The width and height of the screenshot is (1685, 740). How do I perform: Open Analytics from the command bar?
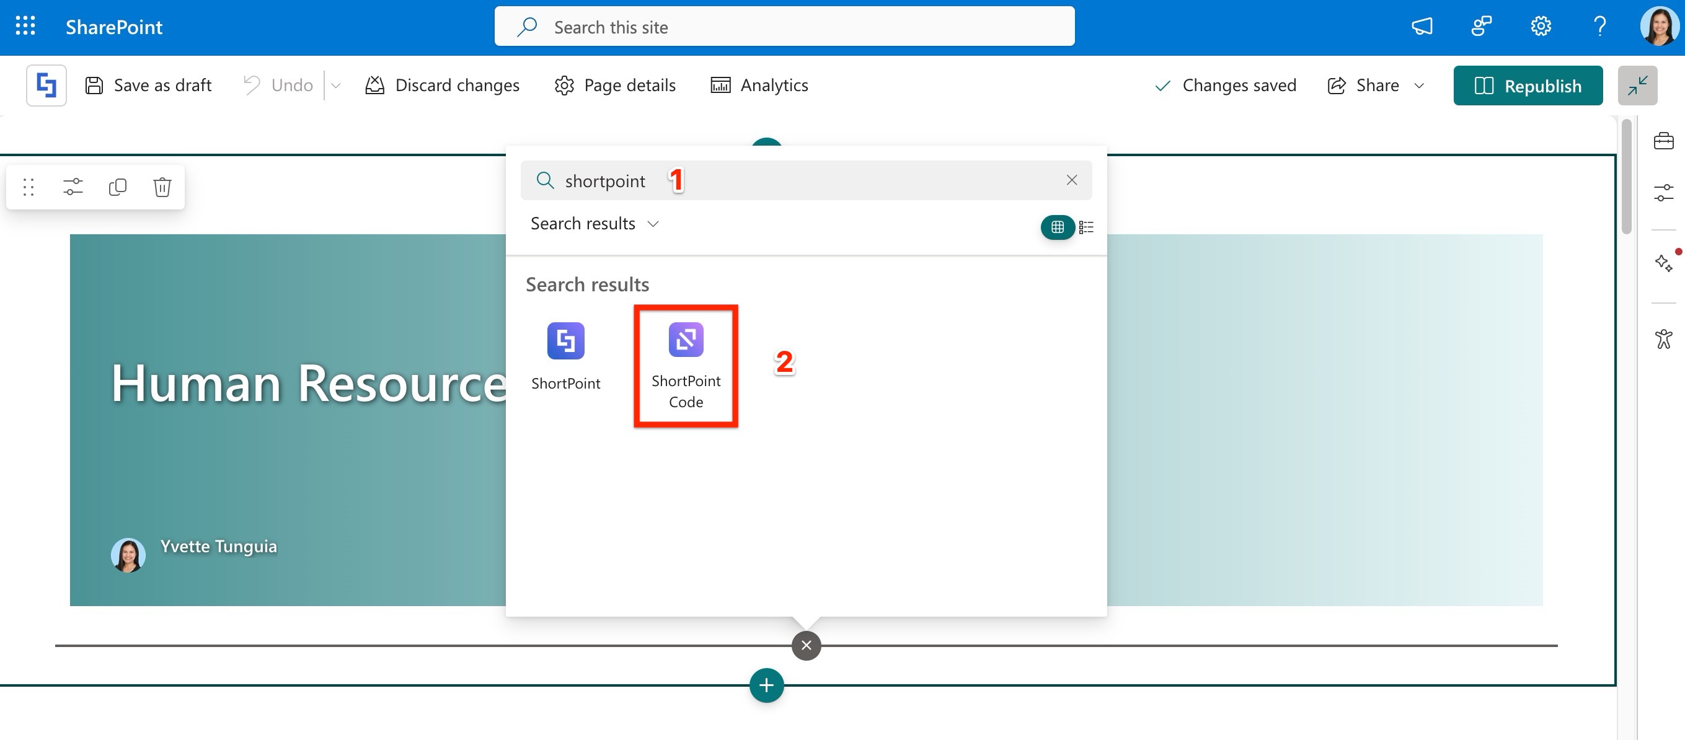(759, 86)
